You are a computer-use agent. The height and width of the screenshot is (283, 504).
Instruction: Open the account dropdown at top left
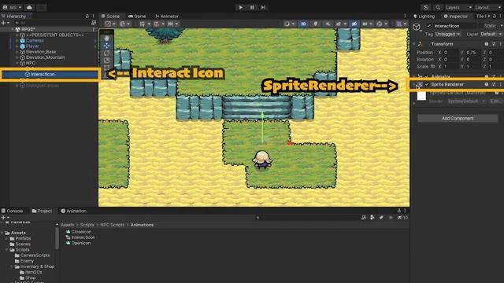13,7
